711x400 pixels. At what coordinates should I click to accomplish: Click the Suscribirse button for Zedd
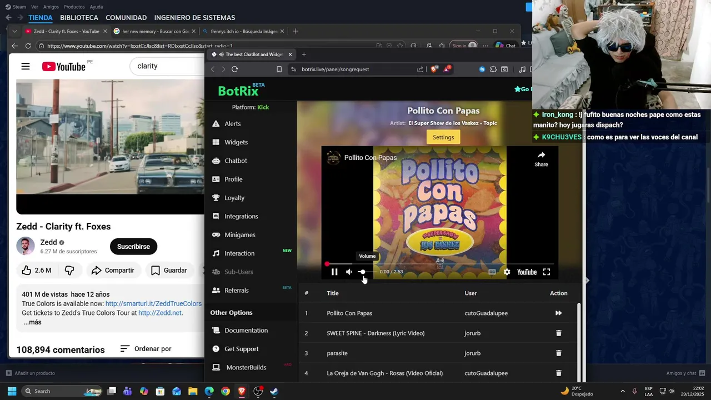tap(133, 247)
